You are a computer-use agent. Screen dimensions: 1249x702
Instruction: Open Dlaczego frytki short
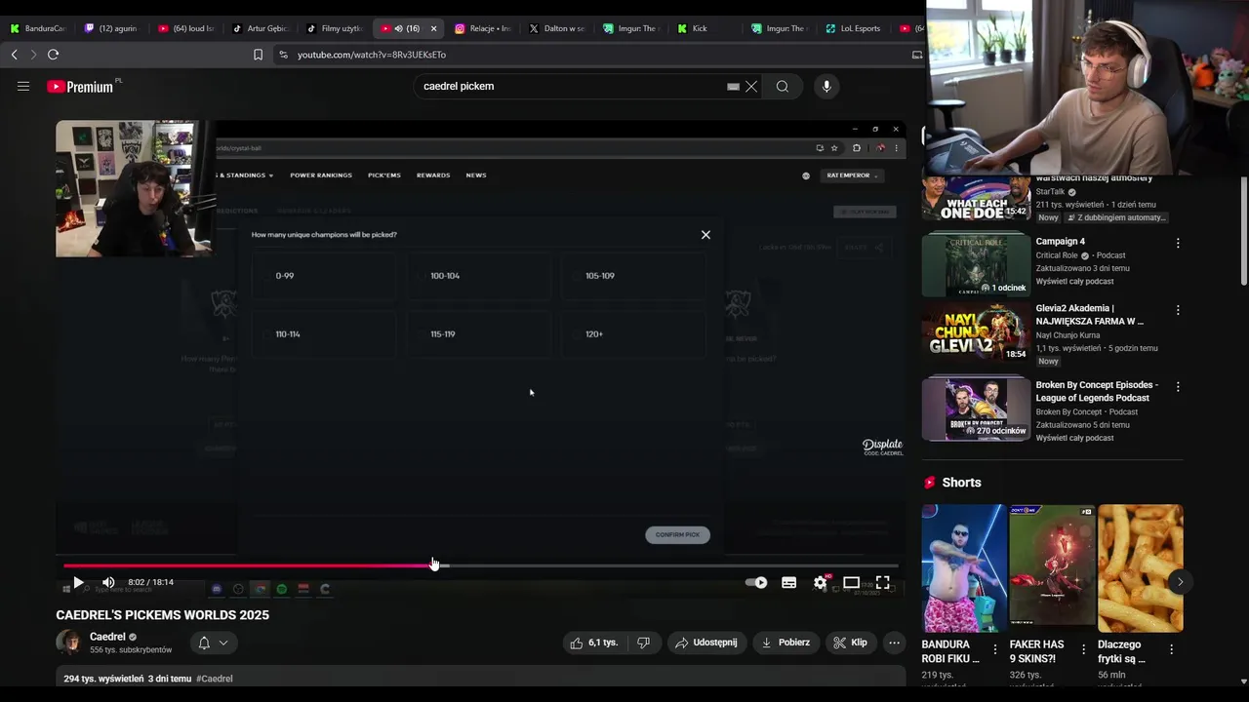pos(1140,568)
